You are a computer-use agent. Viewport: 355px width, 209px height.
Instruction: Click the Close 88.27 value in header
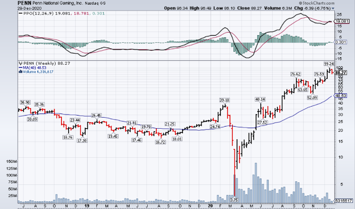tap(250, 8)
